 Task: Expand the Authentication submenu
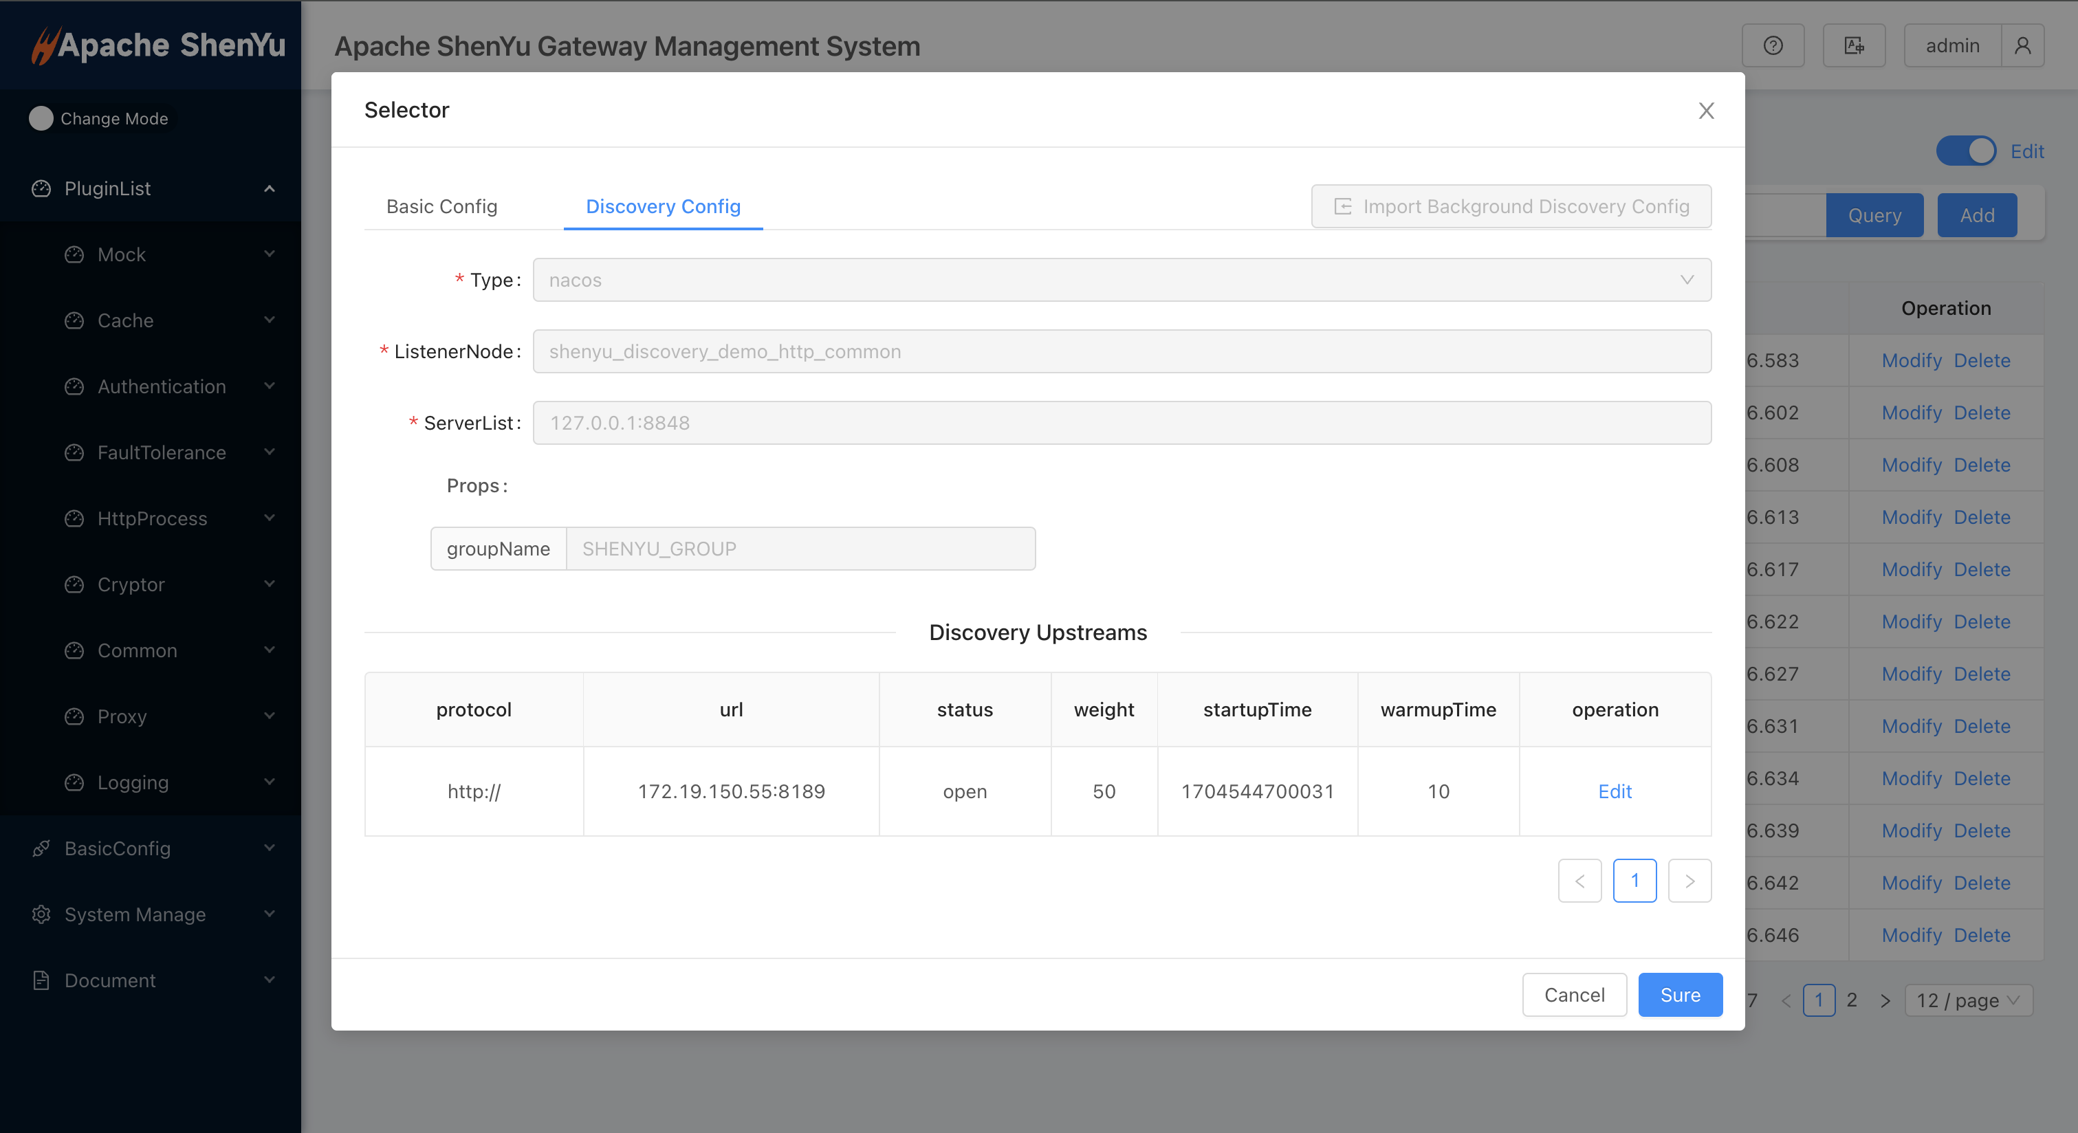tap(162, 386)
